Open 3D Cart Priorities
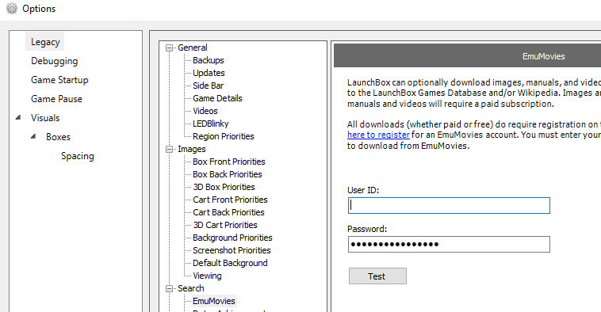The image size is (601, 312). 225,225
